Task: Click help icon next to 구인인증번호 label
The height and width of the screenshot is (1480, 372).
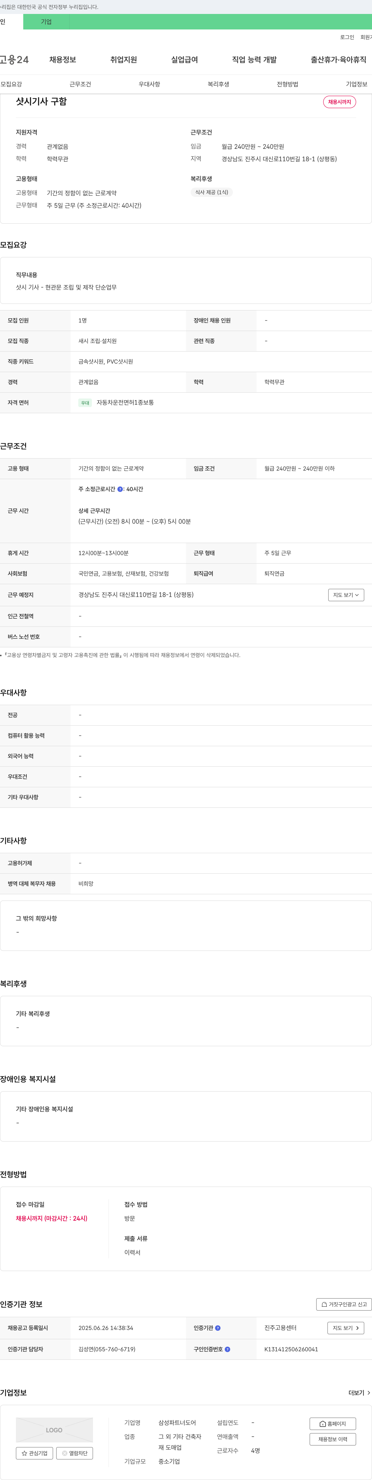Action: pyautogui.click(x=227, y=1349)
